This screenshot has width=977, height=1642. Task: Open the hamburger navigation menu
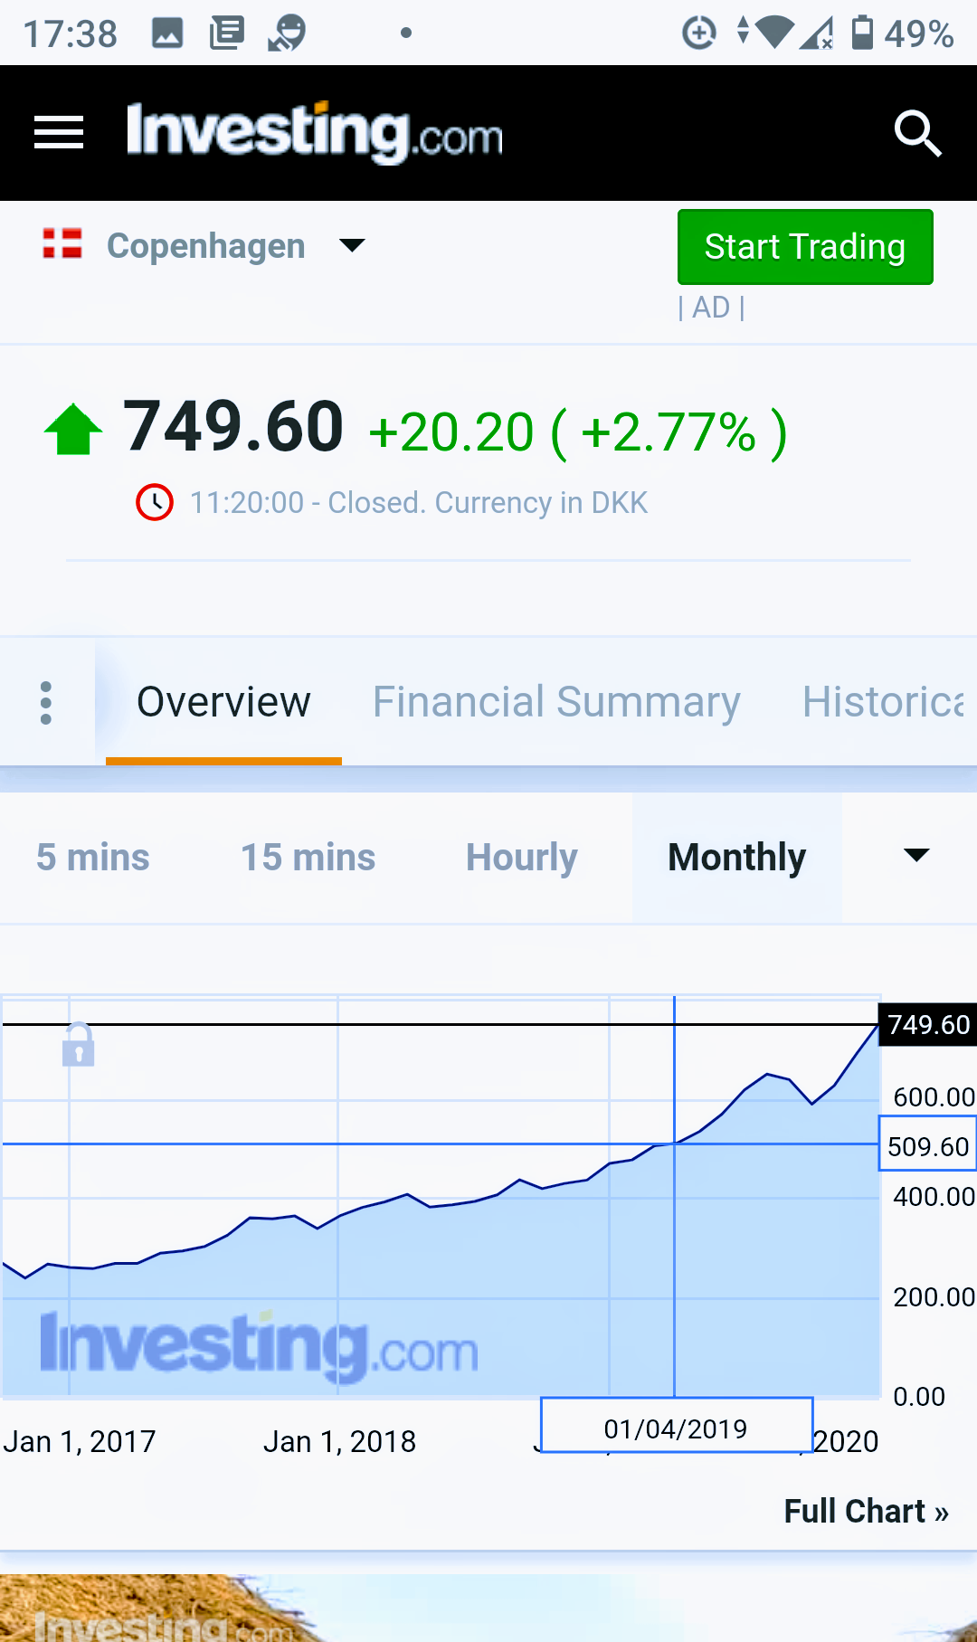coord(59,133)
